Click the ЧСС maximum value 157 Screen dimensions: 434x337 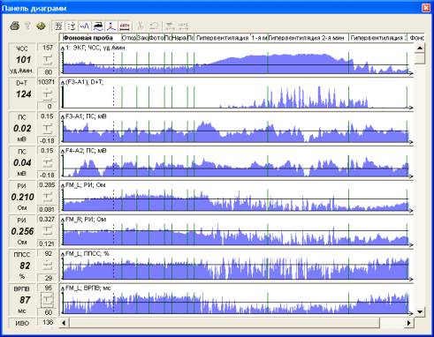[x=48, y=48]
